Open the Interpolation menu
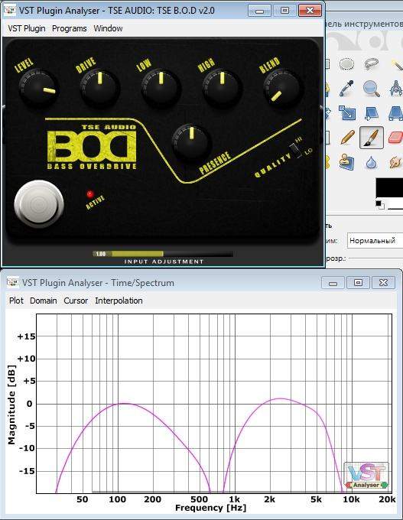Viewport: 403px width, 520px height. tap(119, 301)
